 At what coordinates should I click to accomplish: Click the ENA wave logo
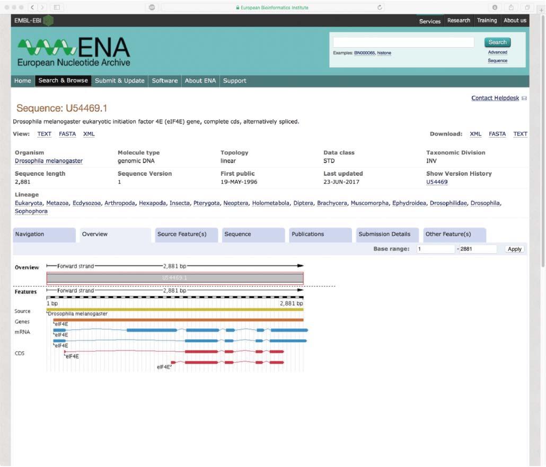pos(47,47)
